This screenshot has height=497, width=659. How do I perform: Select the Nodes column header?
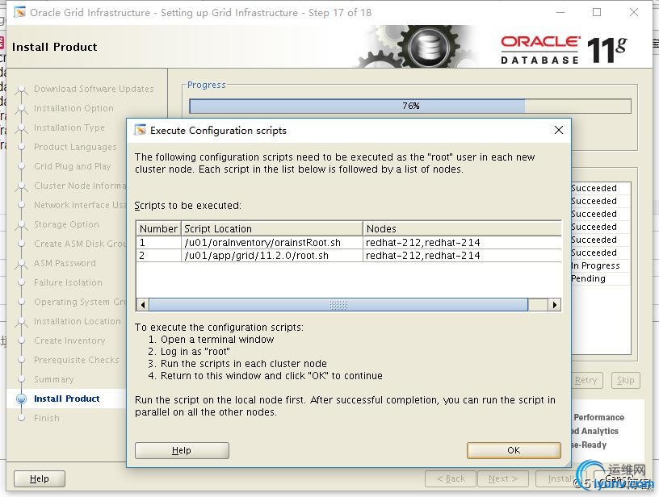coord(462,229)
